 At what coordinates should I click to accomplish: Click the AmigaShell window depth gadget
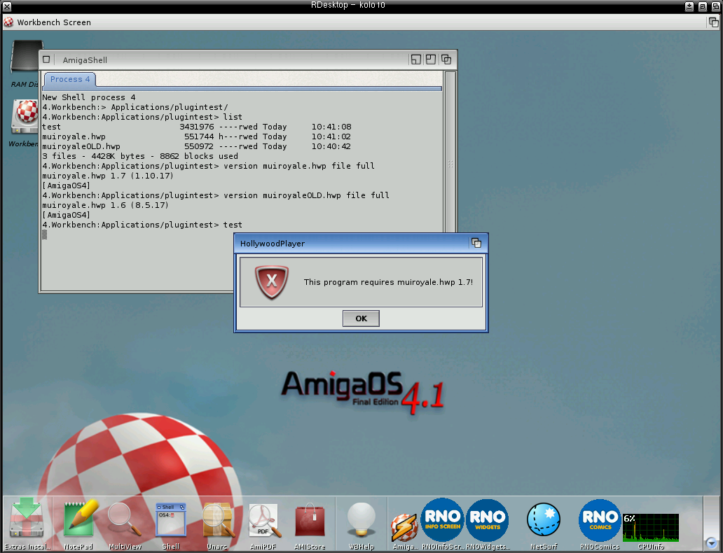(x=446, y=59)
